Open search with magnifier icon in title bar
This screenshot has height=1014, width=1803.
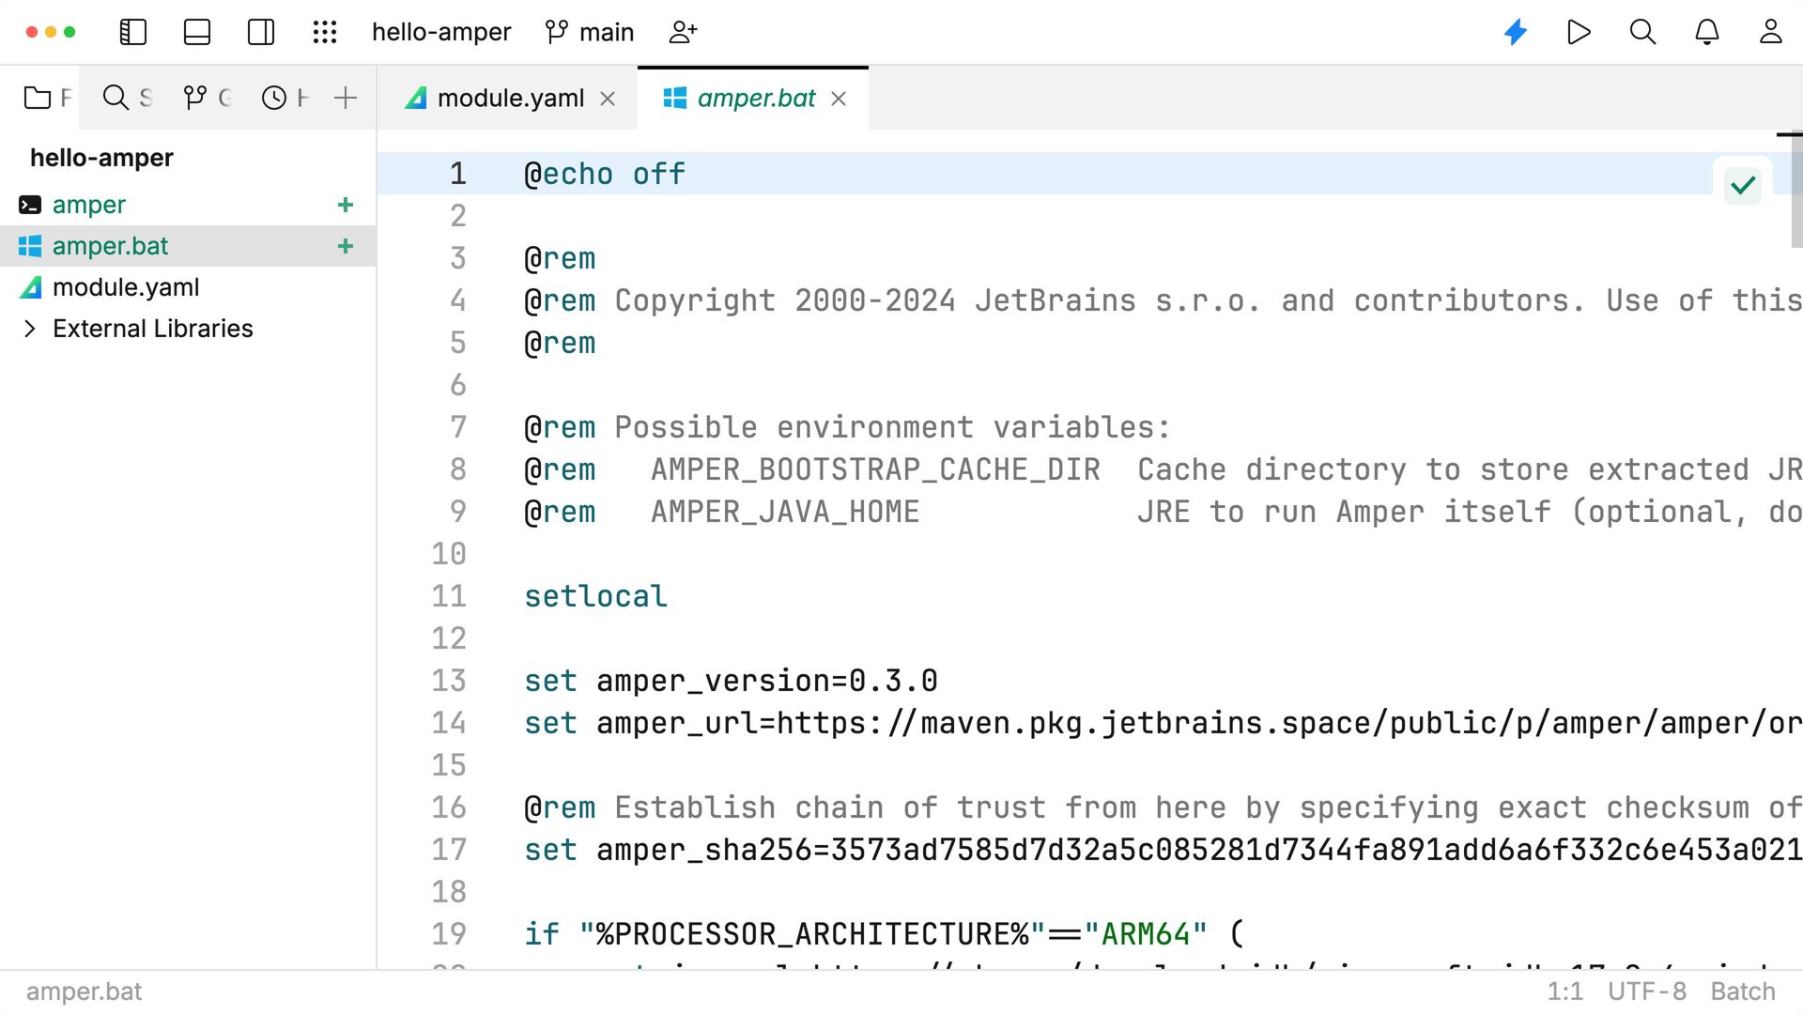point(1642,32)
